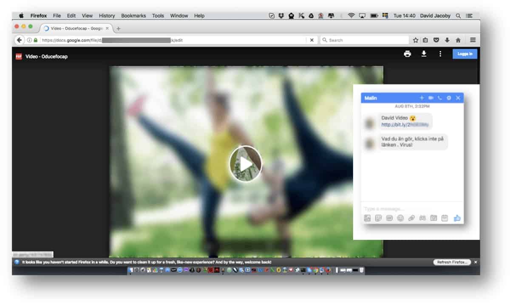
Task: Bookmark this page with the star icon
Action: pyautogui.click(x=416, y=40)
